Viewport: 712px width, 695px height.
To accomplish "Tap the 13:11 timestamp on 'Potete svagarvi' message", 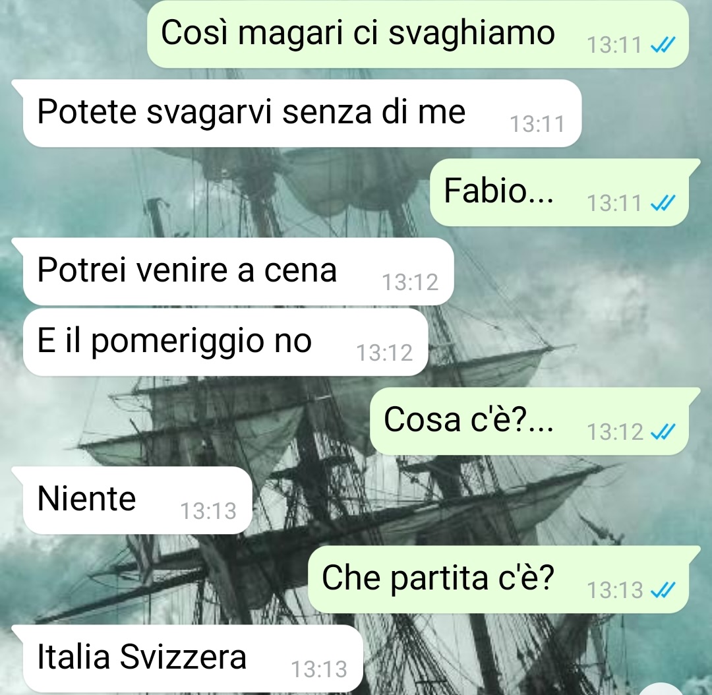I will 537,124.
